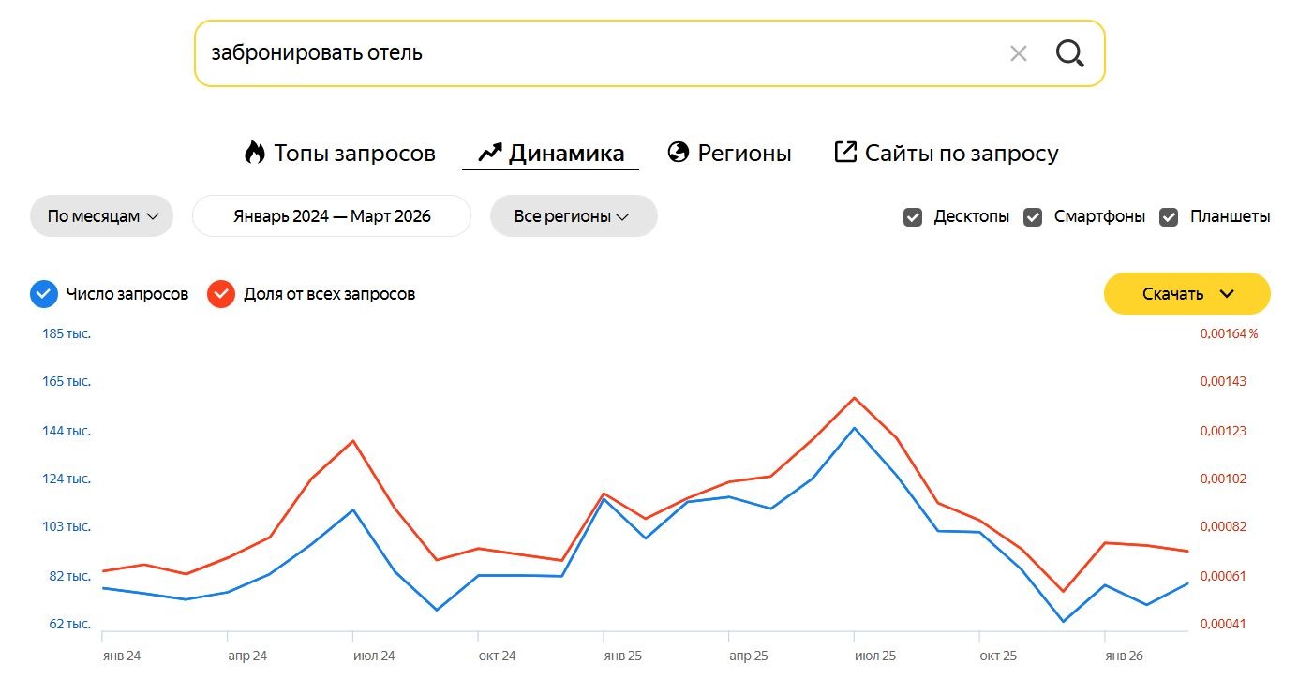Click the 165 тыс. left axis value

pos(67,381)
